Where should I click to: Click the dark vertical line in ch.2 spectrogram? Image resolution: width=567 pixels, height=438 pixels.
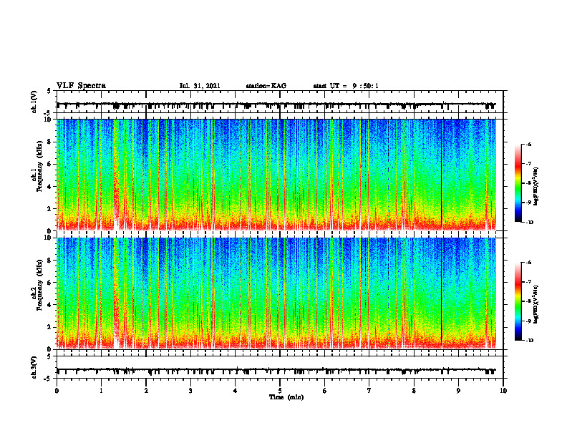(x=442, y=293)
